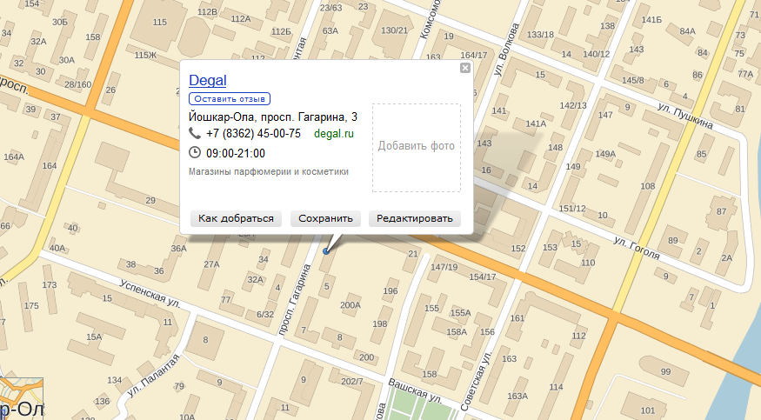Click building number 6/32

[x=265, y=314]
